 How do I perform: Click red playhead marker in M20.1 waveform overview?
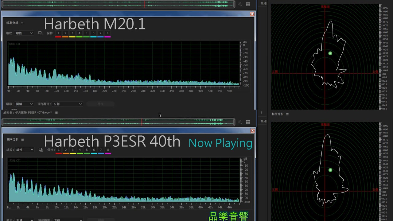(145, 4)
